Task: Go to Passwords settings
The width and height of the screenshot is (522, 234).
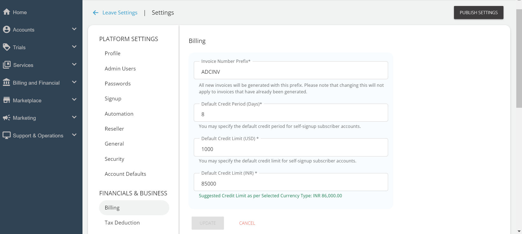Action: pyautogui.click(x=118, y=84)
